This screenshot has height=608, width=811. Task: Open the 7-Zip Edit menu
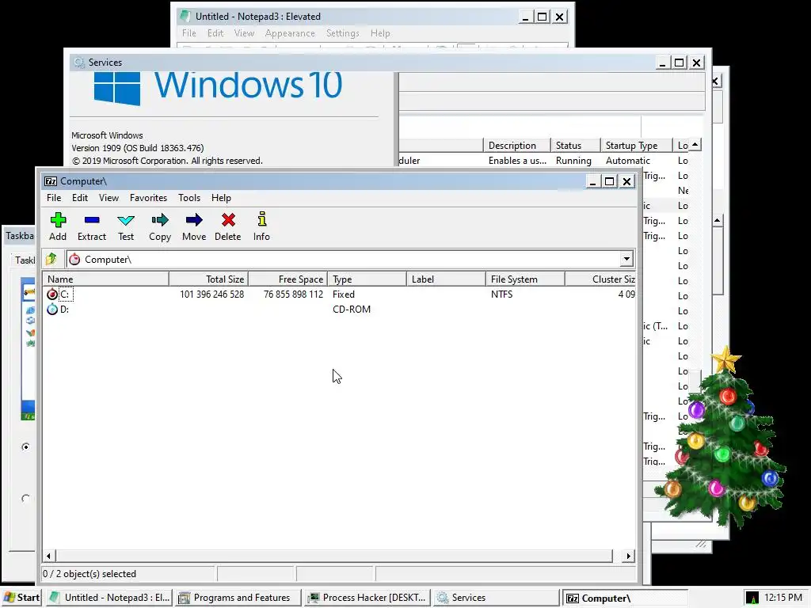(x=80, y=197)
